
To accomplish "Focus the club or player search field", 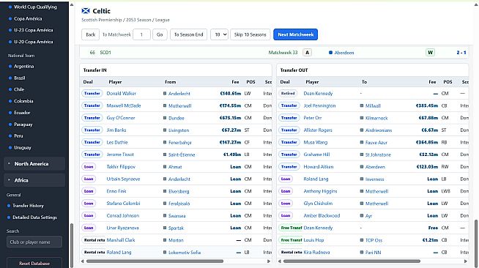I will [34, 242].
